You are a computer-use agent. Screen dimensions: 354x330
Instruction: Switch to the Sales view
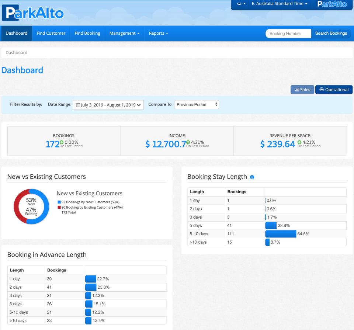pyautogui.click(x=302, y=90)
